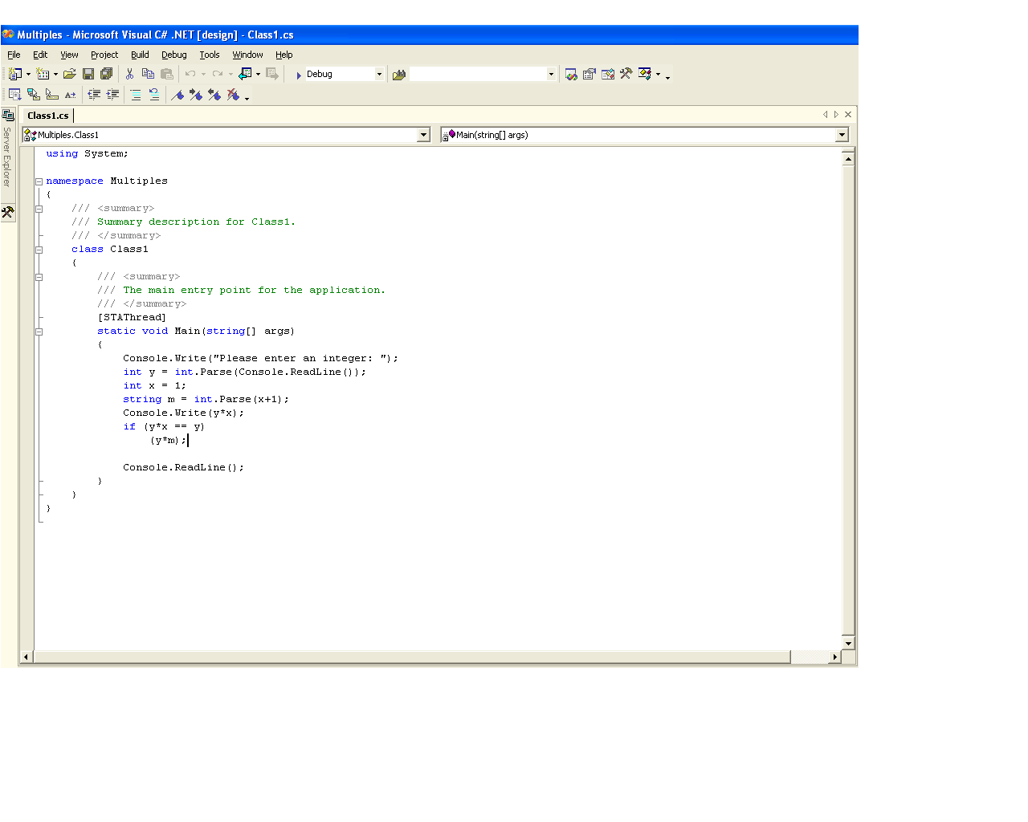Screen dimensions: 1028x822
Task: Open the text editor toolbar options arrow
Action: (247, 98)
